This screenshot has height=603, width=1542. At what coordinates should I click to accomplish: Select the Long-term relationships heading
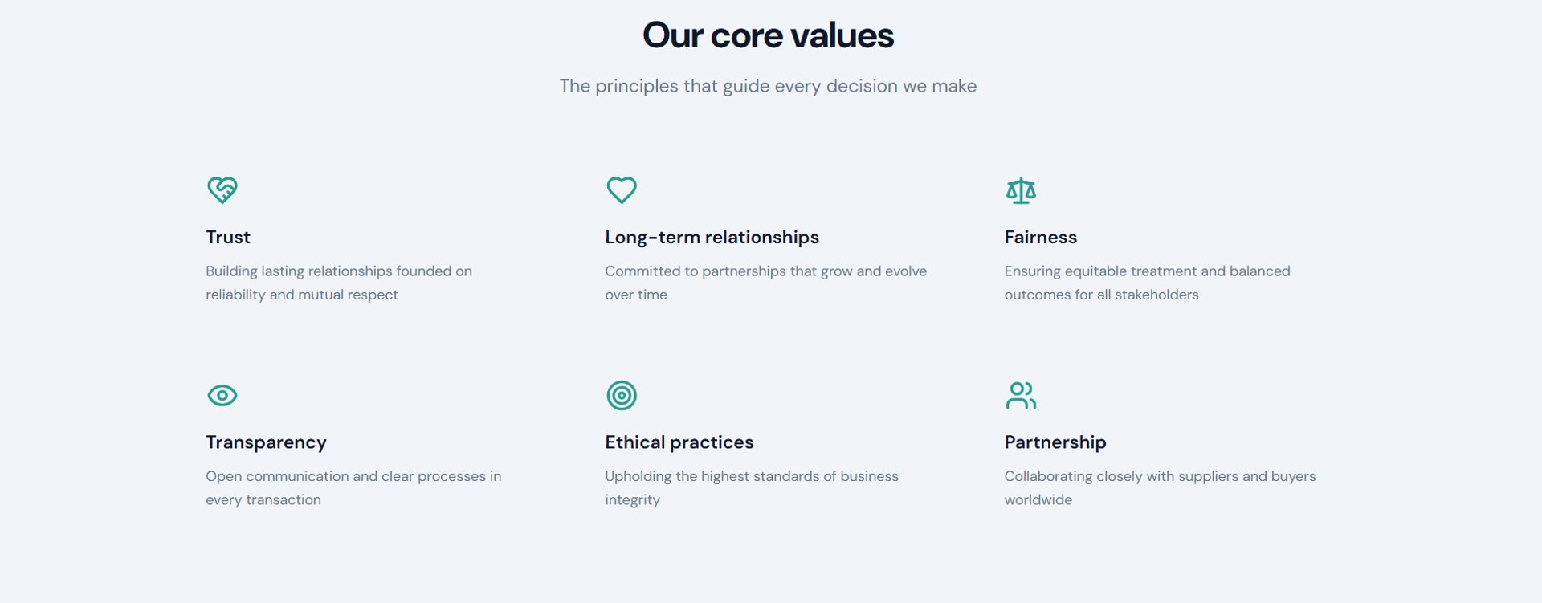coord(712,237)
